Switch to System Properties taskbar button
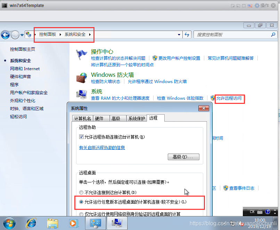Image resolution: width=280 pixels, height=230 pixels. tap(117, 223)
